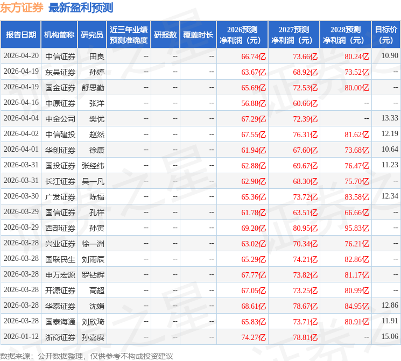Click analyst name 高超
401x361 pixels.
(x=97, y=291)
